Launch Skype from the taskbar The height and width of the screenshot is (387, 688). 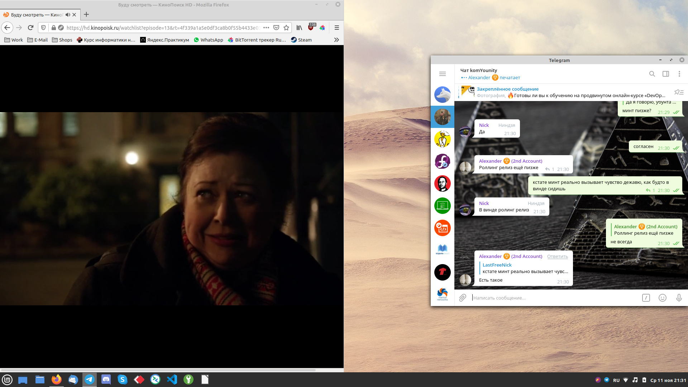click(123, 379)
